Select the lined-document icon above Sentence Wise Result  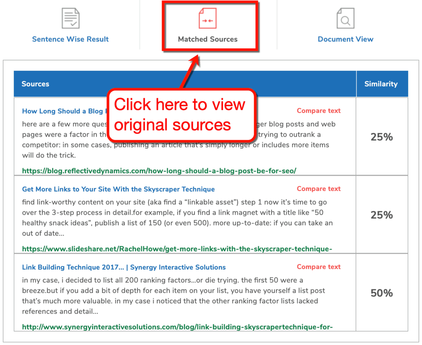(70, 18)
